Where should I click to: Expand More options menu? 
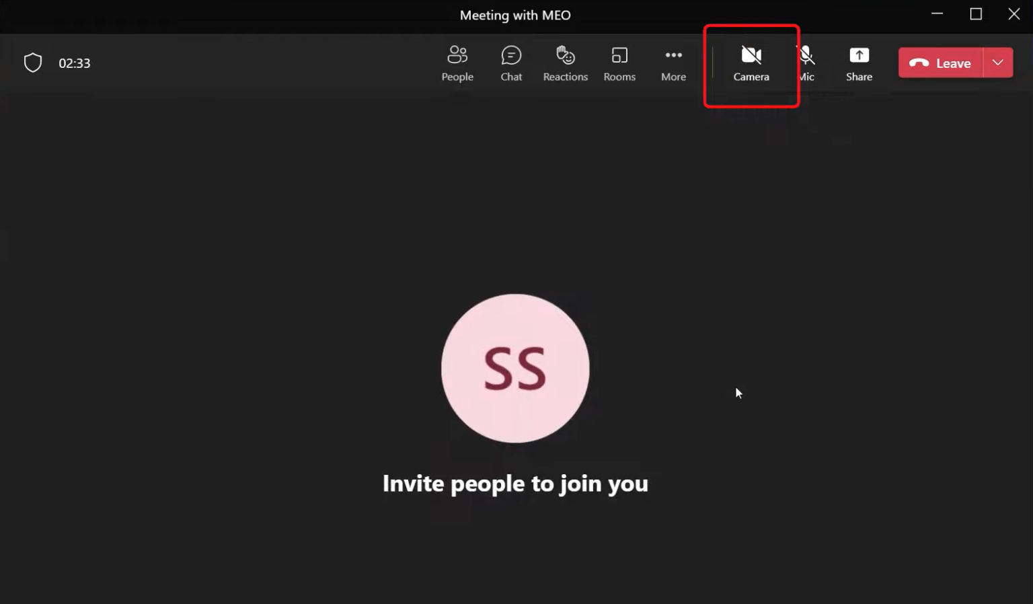[673, 63]
